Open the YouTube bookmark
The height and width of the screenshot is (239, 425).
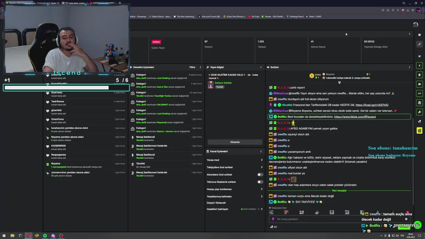[x=254, y=16]
